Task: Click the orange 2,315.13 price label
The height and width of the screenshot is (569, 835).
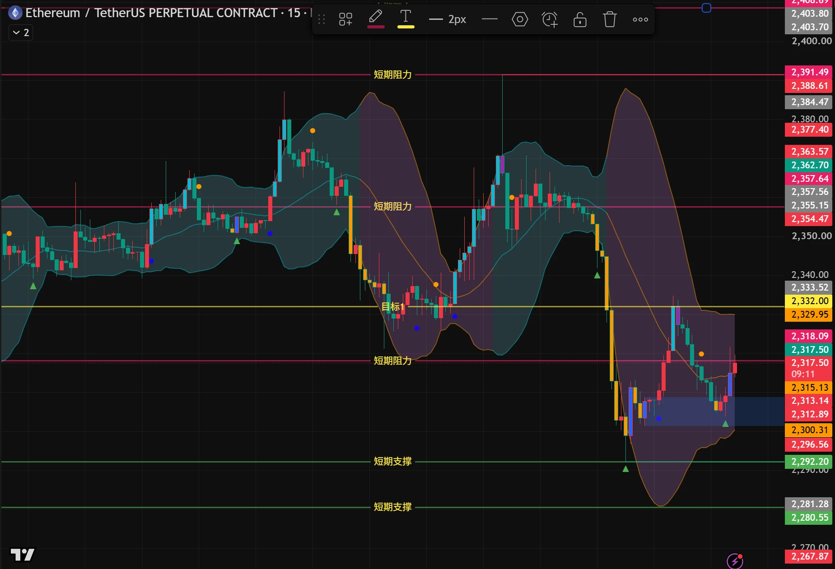Action: (x=809, y=388)
